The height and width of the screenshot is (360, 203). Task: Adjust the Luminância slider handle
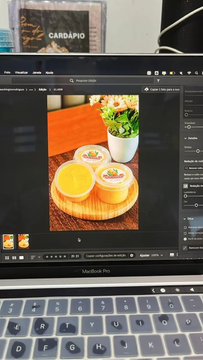pos(186,196)
